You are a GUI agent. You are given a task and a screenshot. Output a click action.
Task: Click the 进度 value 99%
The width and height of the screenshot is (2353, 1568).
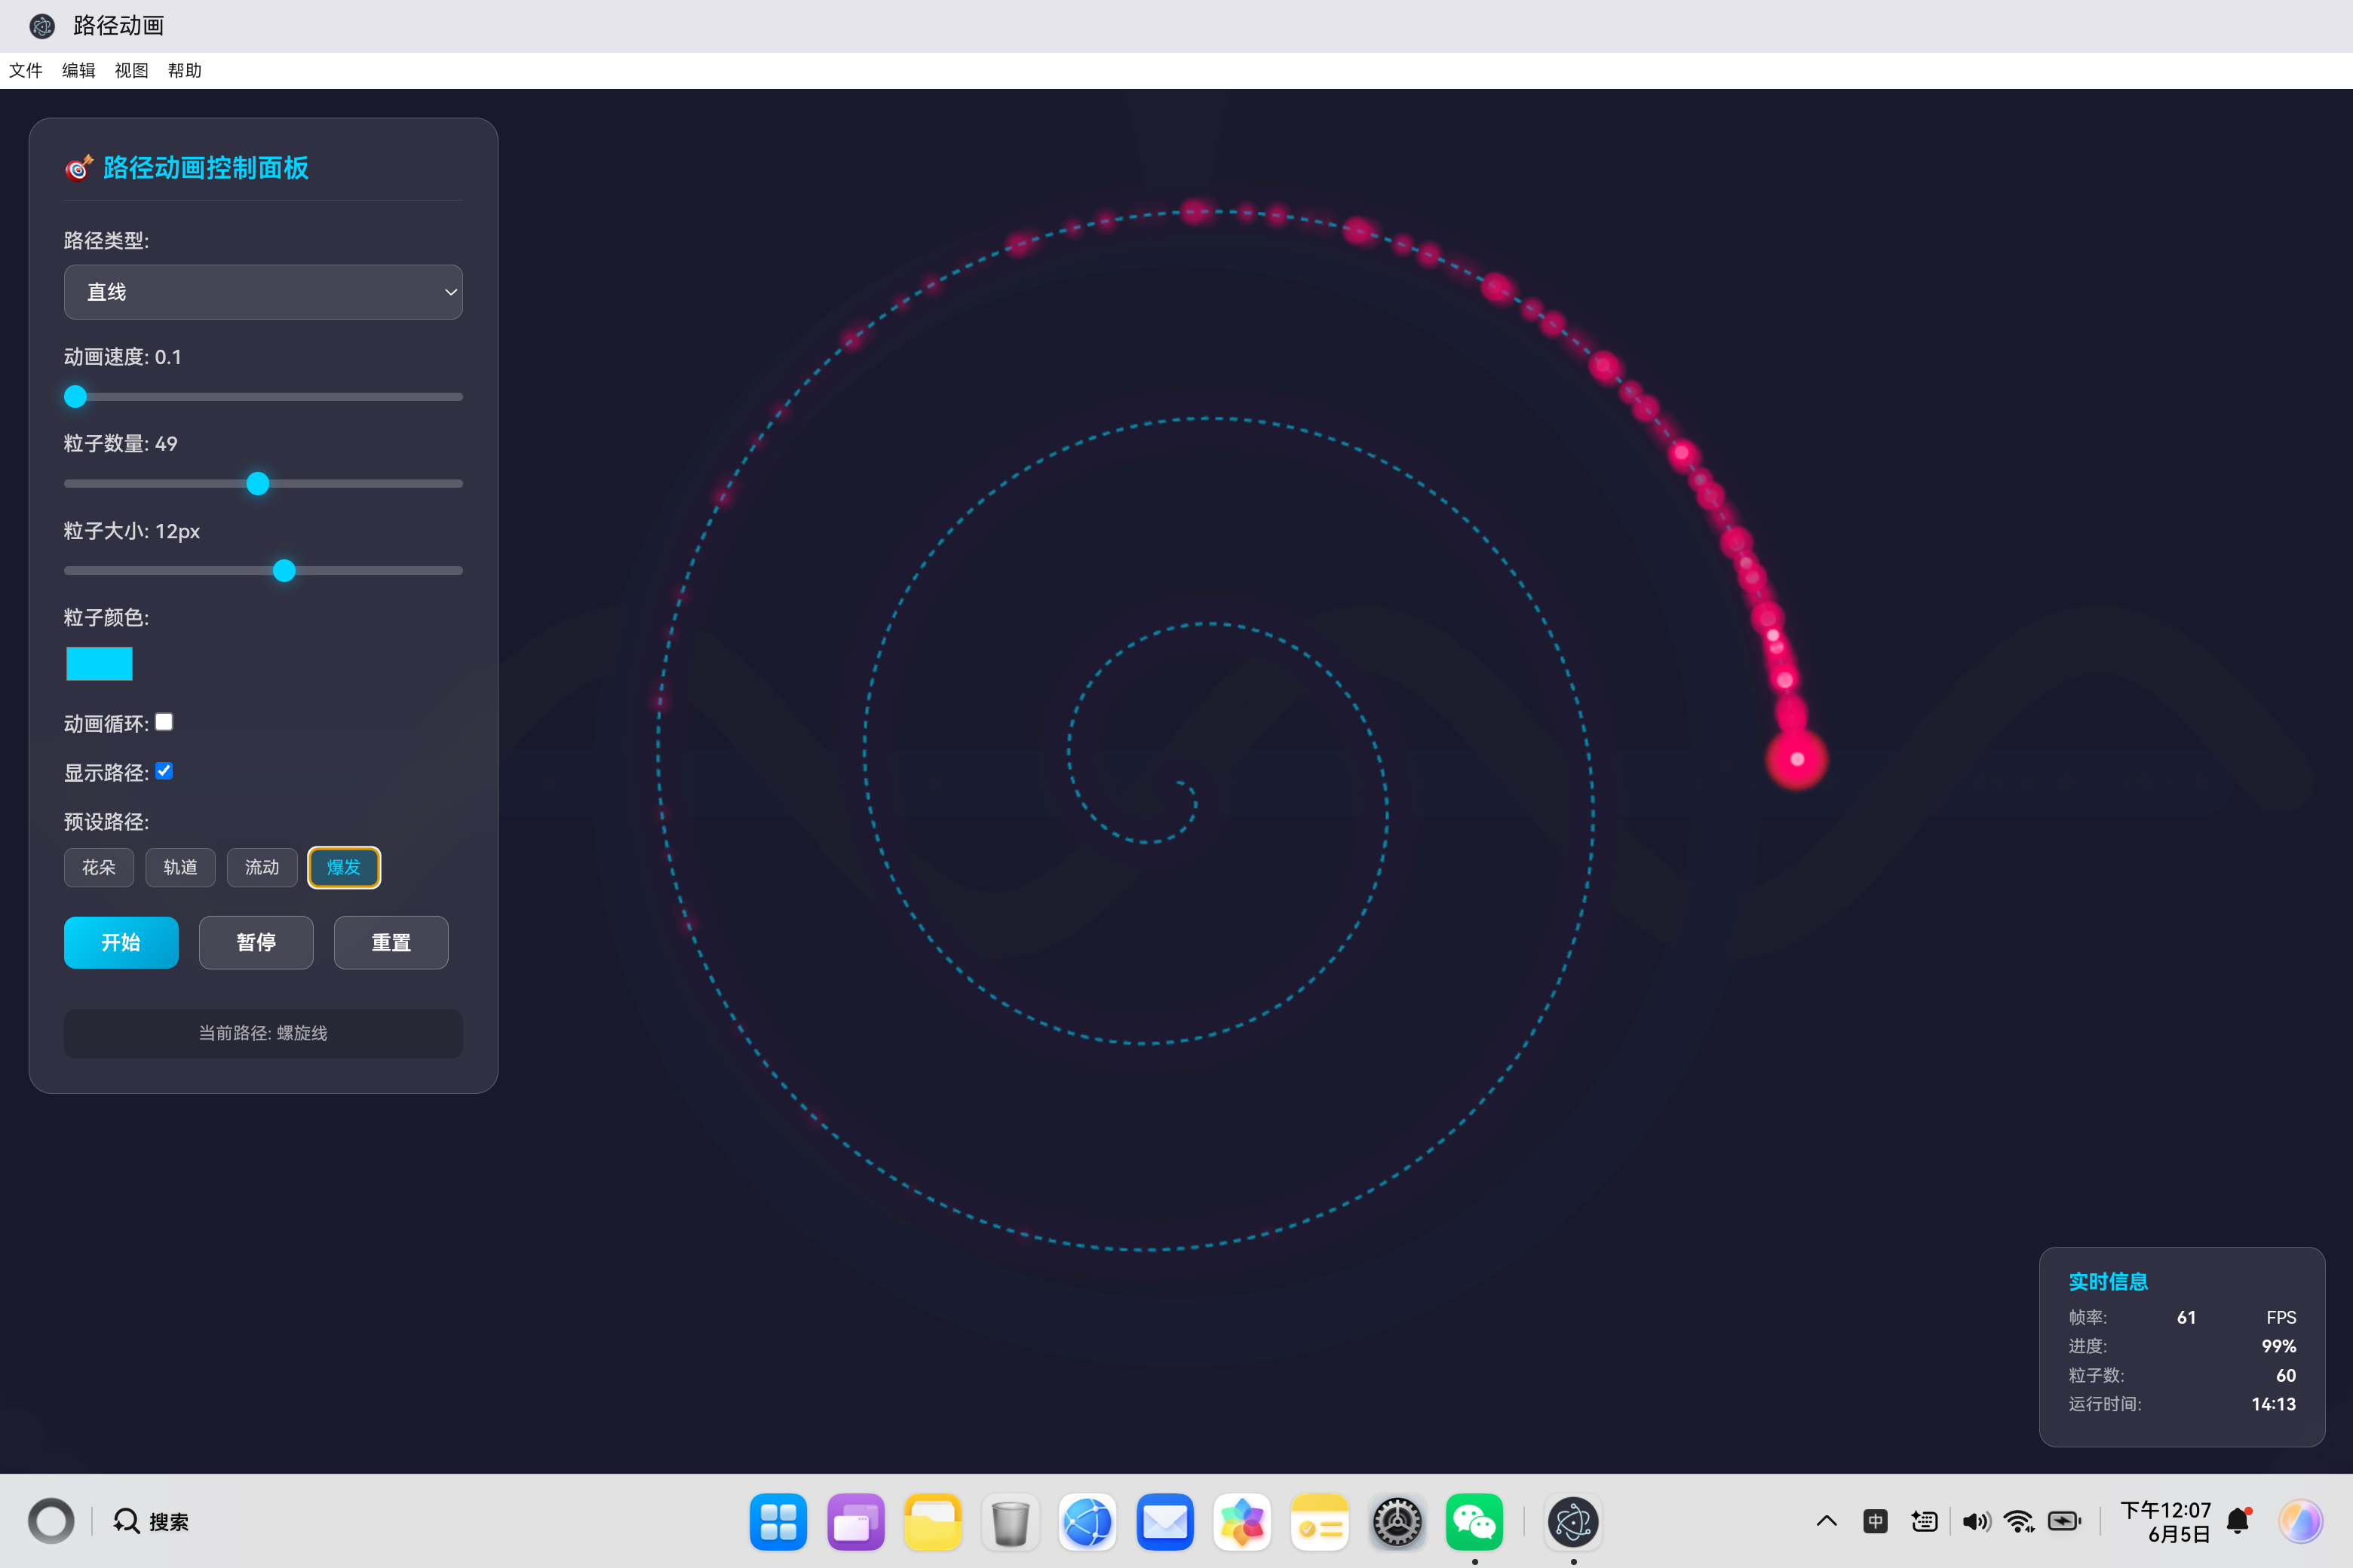point(2278,1346)
